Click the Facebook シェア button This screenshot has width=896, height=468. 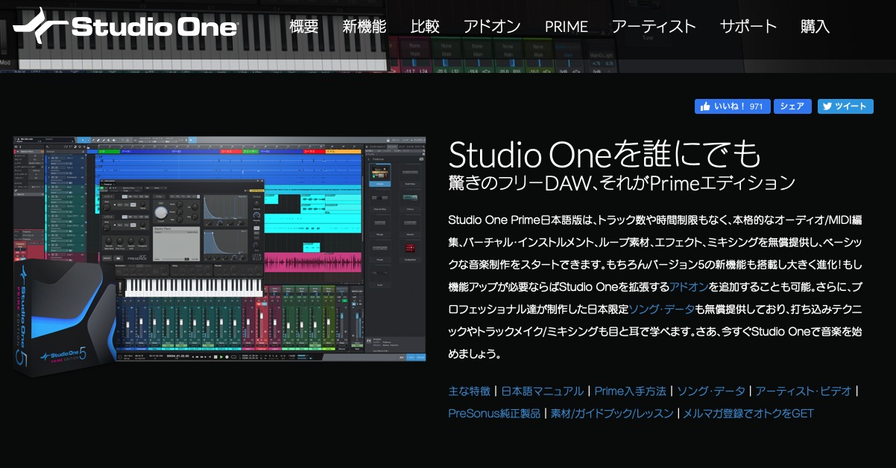coord(792,106)
